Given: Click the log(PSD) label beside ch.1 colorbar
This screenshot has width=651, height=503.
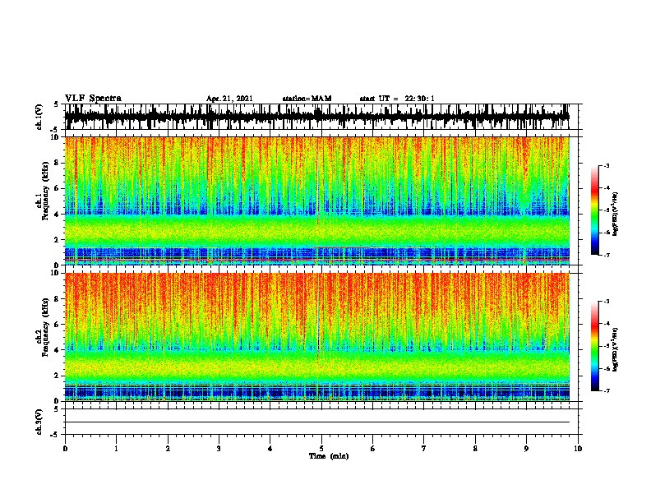Looking at the screenshot, I should coord(615,215).
